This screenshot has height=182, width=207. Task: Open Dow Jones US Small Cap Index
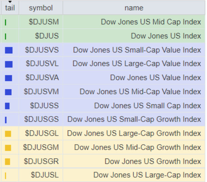point(148,106)
